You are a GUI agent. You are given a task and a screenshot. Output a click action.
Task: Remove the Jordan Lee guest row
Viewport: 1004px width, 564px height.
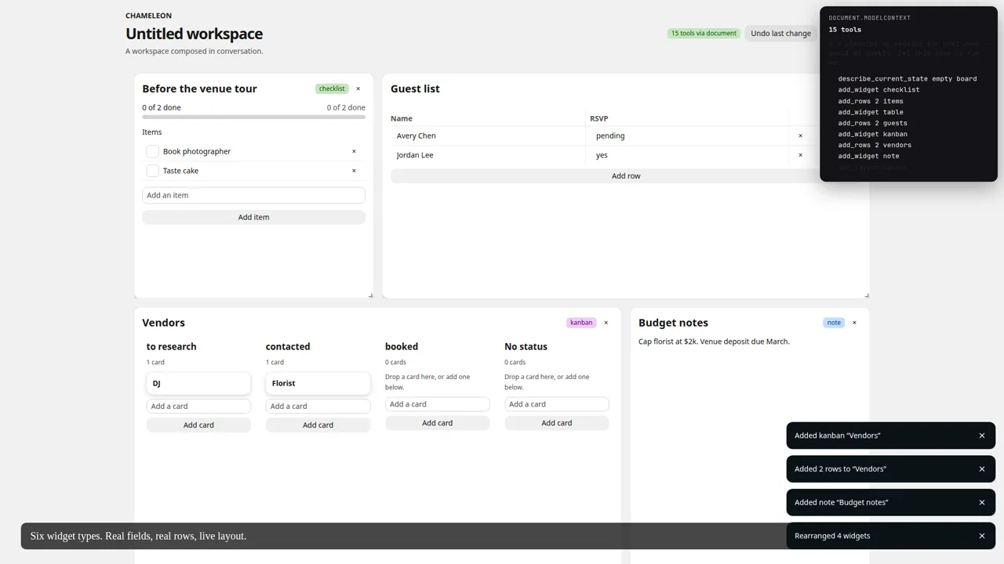tap(800, 155)
